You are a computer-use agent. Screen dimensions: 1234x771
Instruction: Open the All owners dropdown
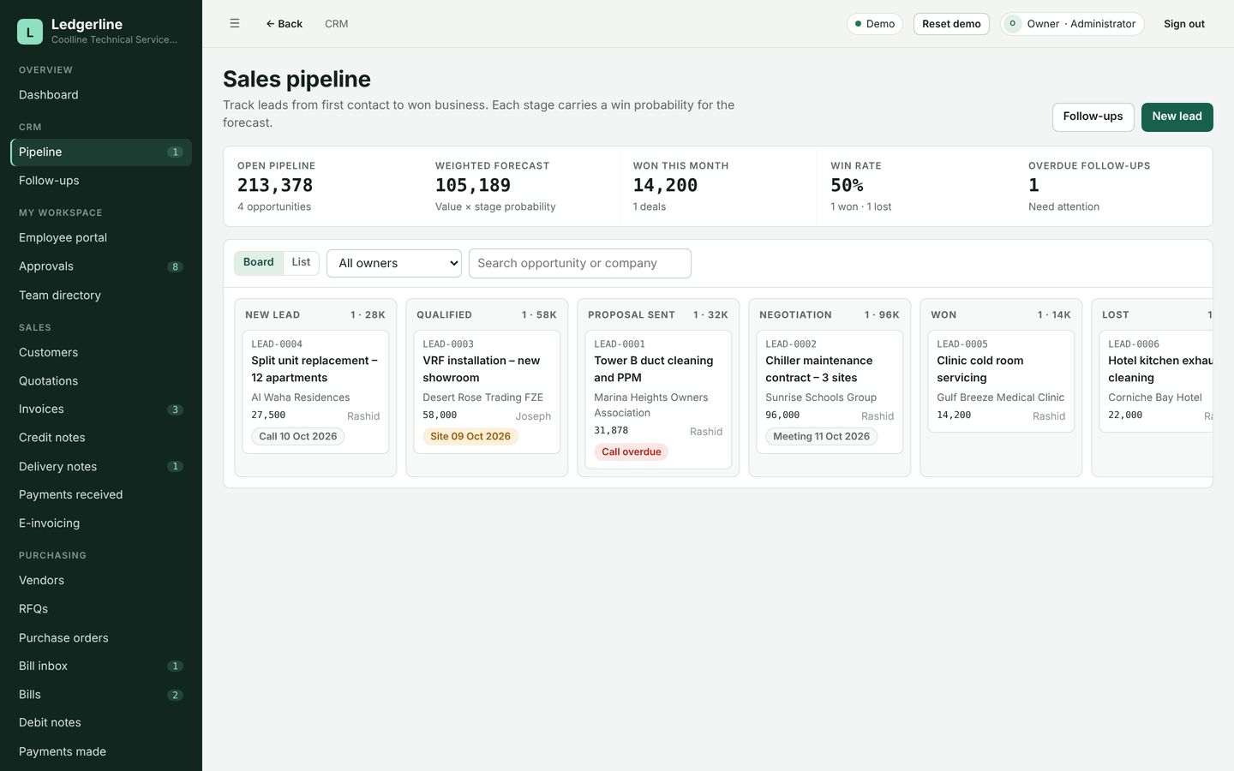point(394,263)
